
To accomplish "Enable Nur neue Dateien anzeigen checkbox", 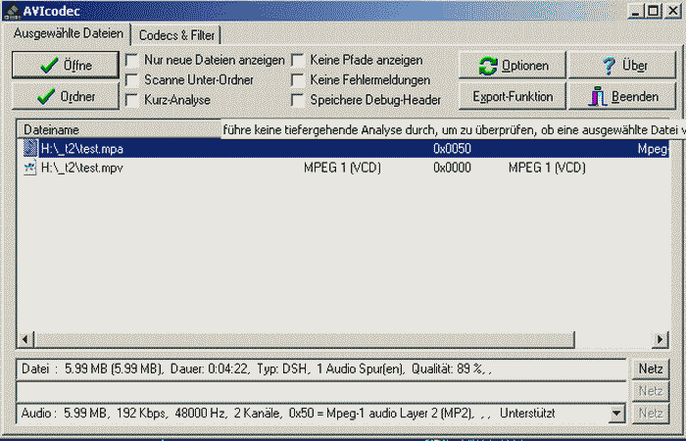I will (131, 61).
